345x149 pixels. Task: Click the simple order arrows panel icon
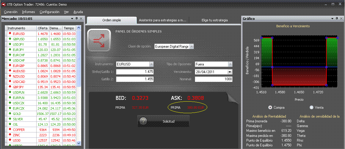pos(99,40)
